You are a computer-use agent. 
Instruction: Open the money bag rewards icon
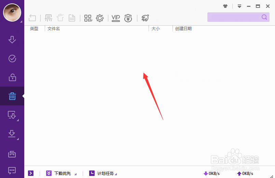tap(128, 18)
